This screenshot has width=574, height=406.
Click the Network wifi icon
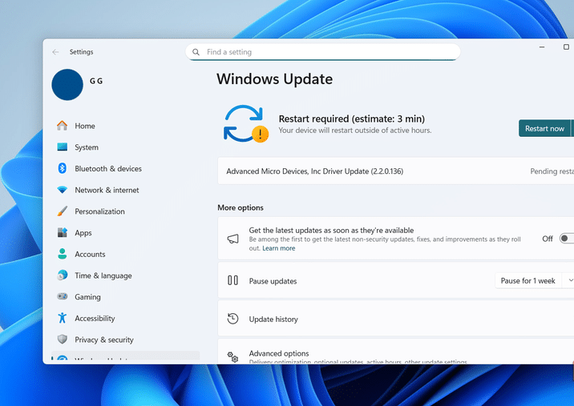click(x=63, y=190)
